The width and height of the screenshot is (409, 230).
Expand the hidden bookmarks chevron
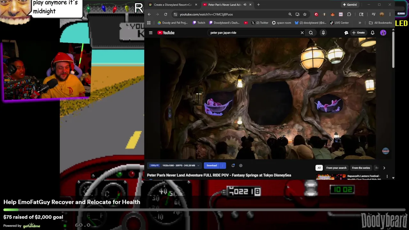tap(360, 23)
